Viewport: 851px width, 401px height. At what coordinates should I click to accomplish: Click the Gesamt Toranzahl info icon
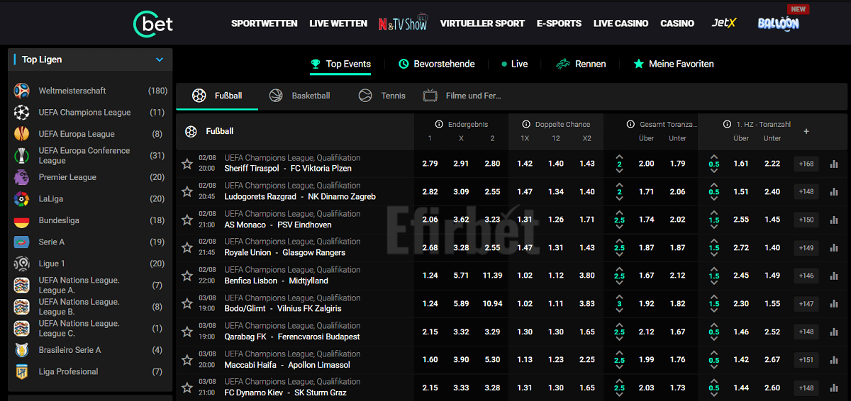click(630, 124)
